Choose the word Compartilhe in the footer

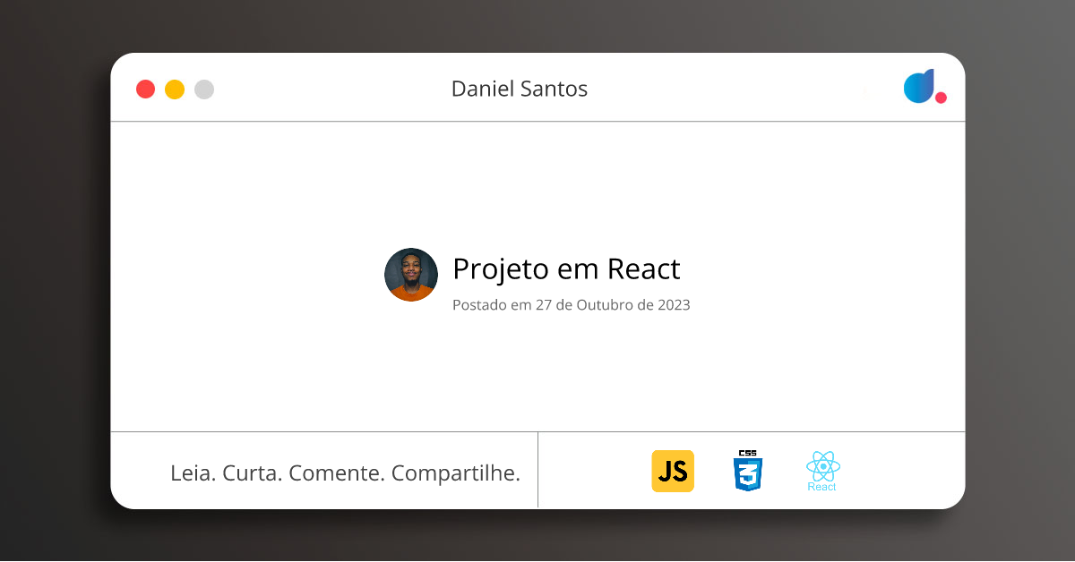[x=456, y=473]
